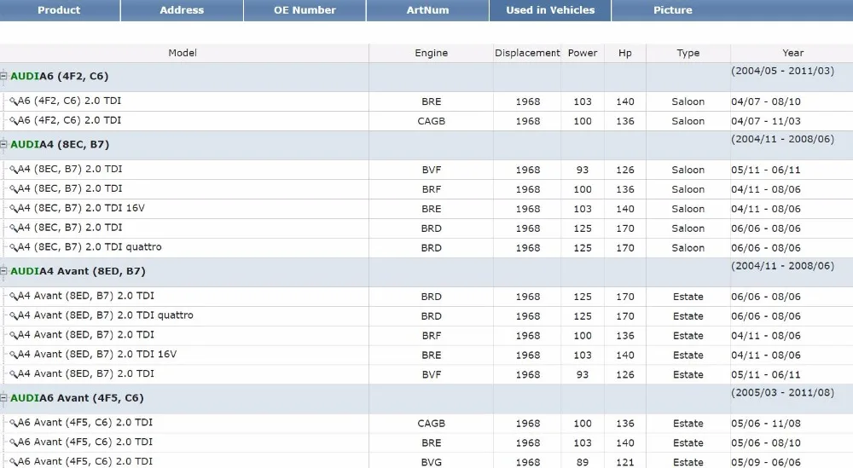Select A4 Avant (8ED, B7) 2.0 TDI 16V model name
This screenshot has width=853, height=468.
click(x=97, y=355)
